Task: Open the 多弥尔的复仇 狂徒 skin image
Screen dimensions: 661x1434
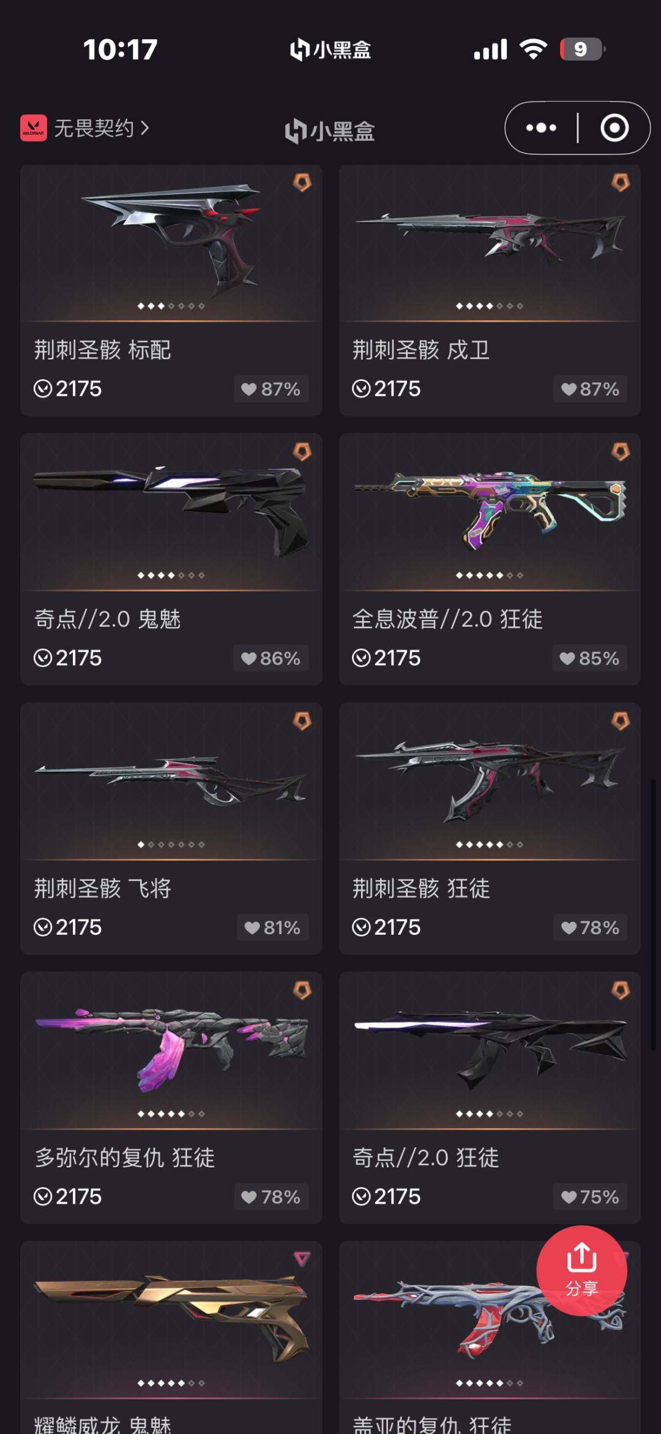Action: pyautogui.click(x=171, y=1050)
